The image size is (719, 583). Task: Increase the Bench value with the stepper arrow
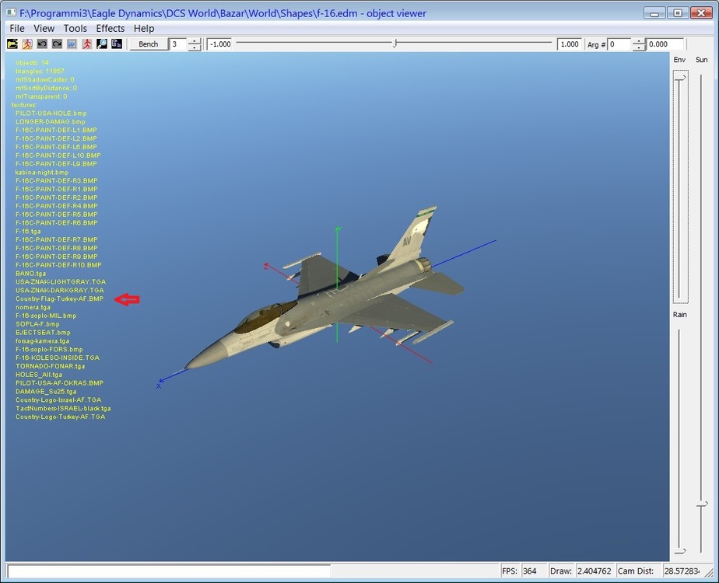[195, 41]
